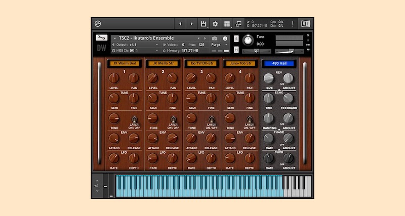Expand the instrument name dropdown arrow
405x216 pixels.
coord(115,38)
